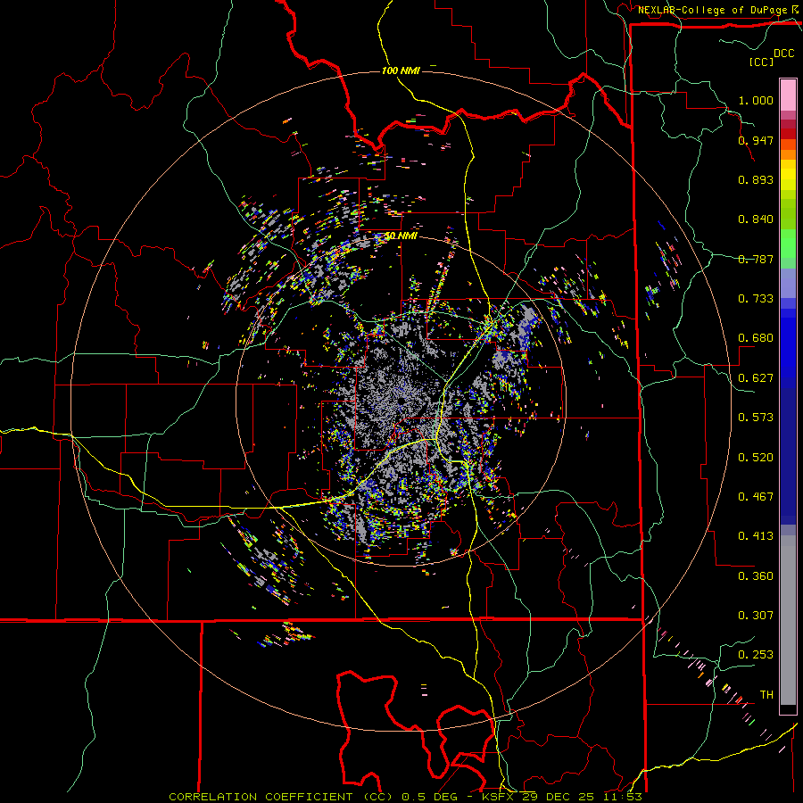Click the 0.840 scale value

click(x=756, y=219)
